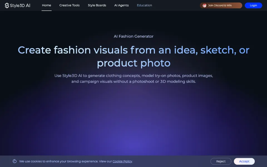The height and width of the screenshot is (167, 267).
Task: Click Join Discord & Win button
Action: click(221, 6)
